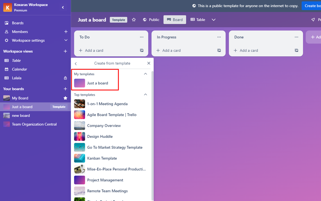Click the plus icon next to Members
This screenshot has width=321, height=201.
pyautogui.click(x=66, y=32)
